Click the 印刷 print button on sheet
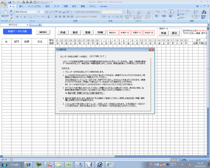This screenshot has height=168, width=210. click(x=100, y=33)
